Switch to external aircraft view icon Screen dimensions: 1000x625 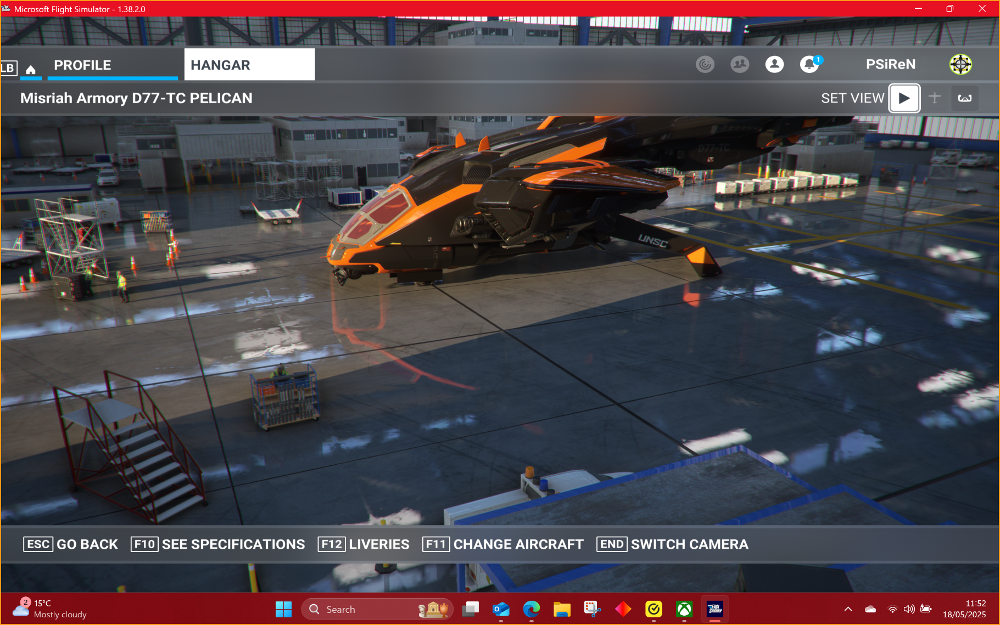coord(935,98)
